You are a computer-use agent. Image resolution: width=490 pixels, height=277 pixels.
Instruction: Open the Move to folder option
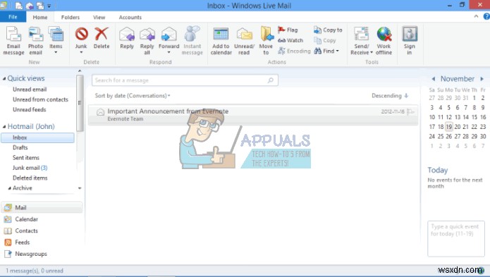point(266,41)
